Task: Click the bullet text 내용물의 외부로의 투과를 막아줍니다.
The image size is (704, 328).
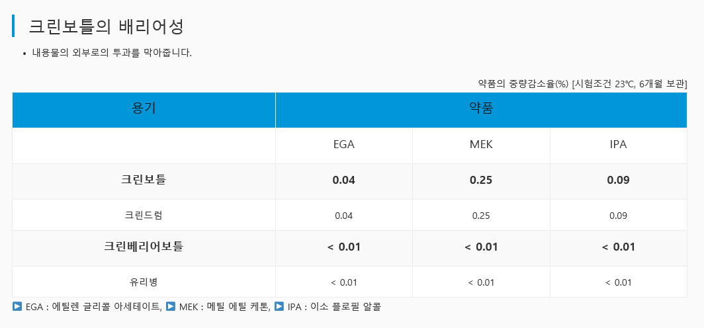Action: point(112,53)
